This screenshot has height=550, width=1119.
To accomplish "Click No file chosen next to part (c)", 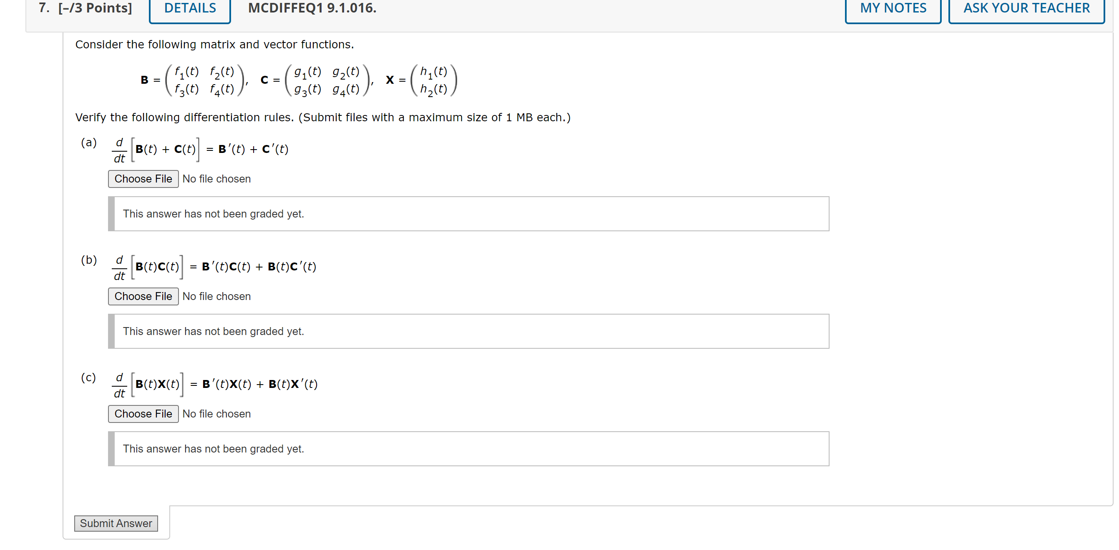I will pyautogui.click(x=216, y=414).
